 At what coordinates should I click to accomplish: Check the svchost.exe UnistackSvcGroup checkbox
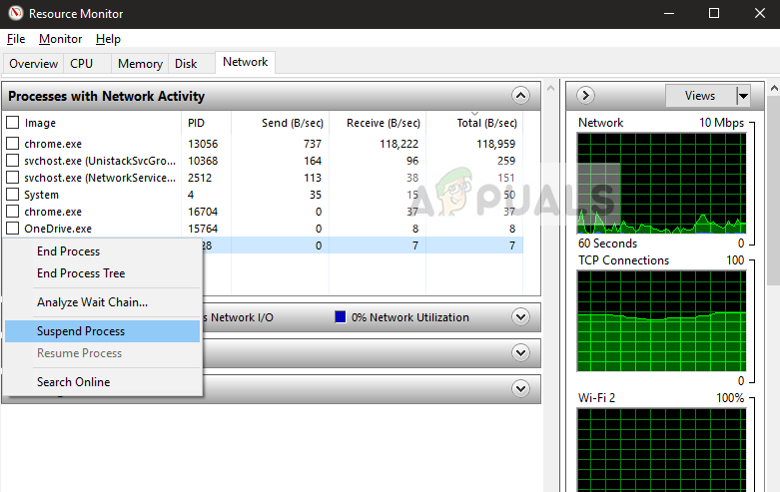[x=12, y=161]
